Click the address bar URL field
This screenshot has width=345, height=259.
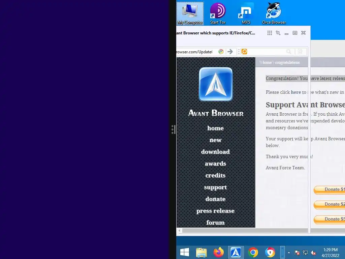coord(194,52)
